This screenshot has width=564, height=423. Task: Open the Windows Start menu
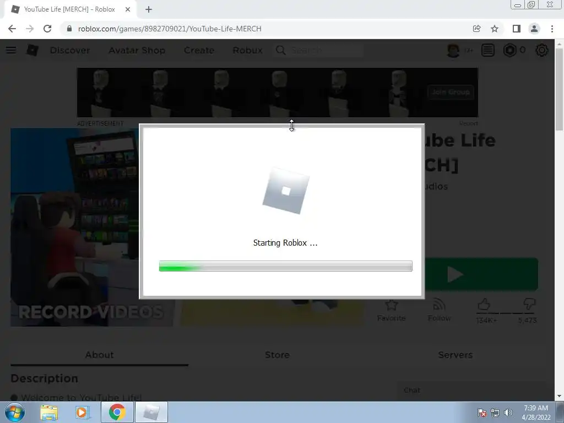coord(14,412)
